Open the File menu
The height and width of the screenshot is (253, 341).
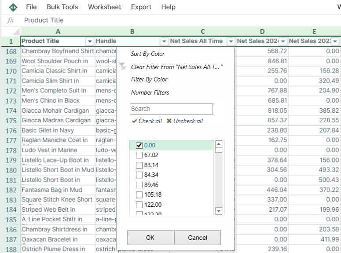[31, 7]
